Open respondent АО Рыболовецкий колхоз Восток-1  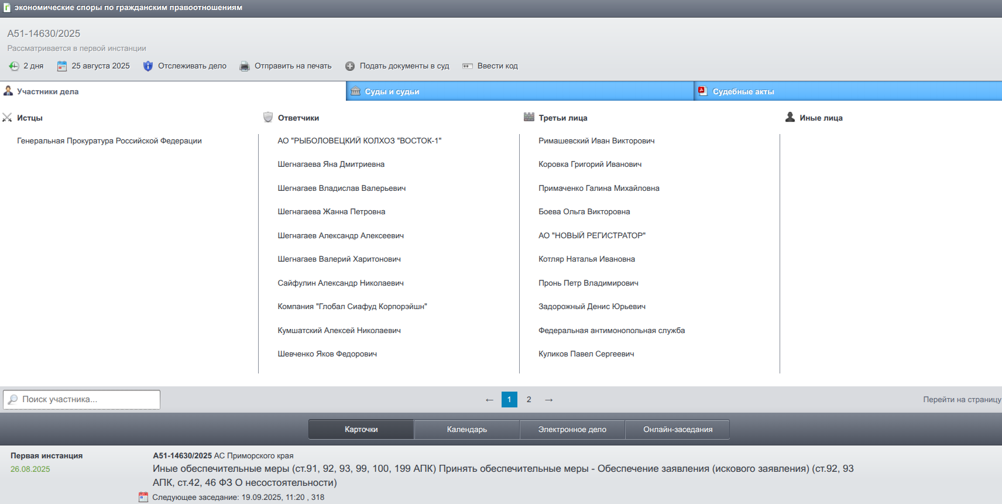[x=359, y=140]
